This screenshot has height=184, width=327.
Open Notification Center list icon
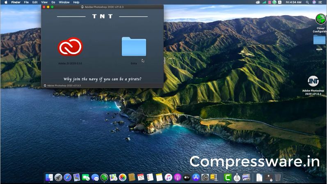[320, 2]
